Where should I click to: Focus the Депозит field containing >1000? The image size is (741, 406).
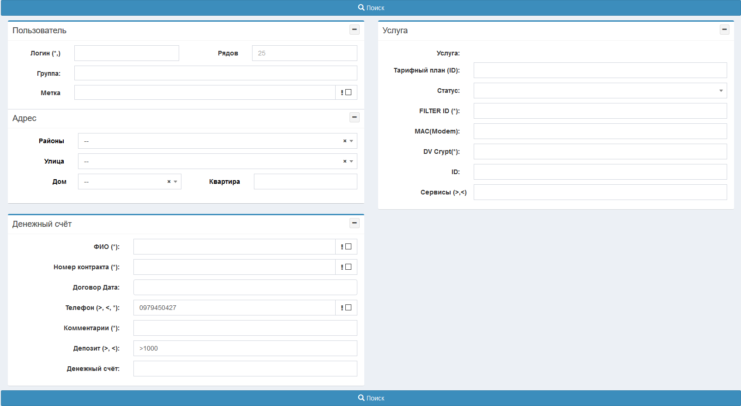pos(245,348)
